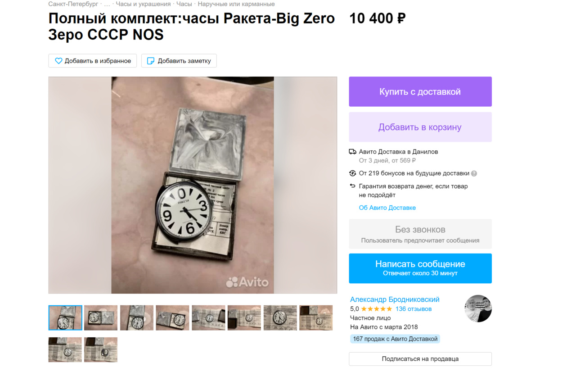
Task: Expand the collapsed breadcrumb ellipsis
Action: [x=107, y=4]
